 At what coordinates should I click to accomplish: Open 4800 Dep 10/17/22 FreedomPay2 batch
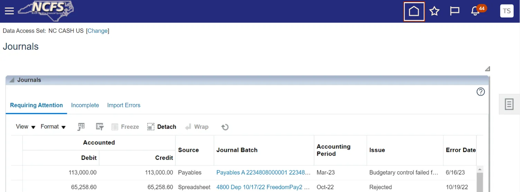point(263,187)
